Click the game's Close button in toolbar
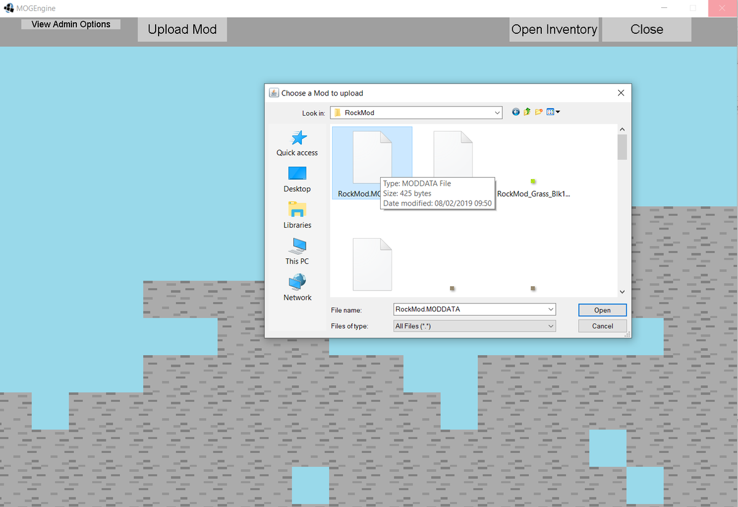 point(646,30)
